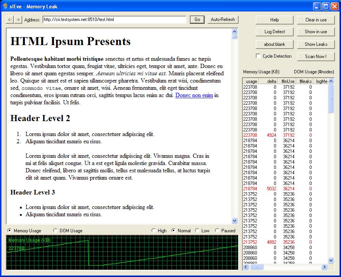Sort list by the usage column header
This screenshot has width=341, height=277.
(251, 81)
